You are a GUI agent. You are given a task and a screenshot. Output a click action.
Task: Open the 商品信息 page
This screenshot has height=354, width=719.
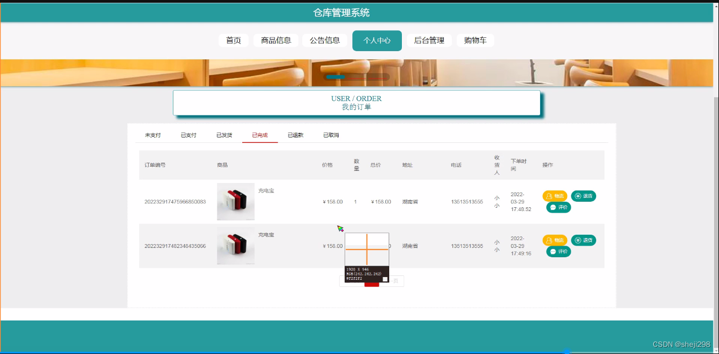(x=276, y=40)
